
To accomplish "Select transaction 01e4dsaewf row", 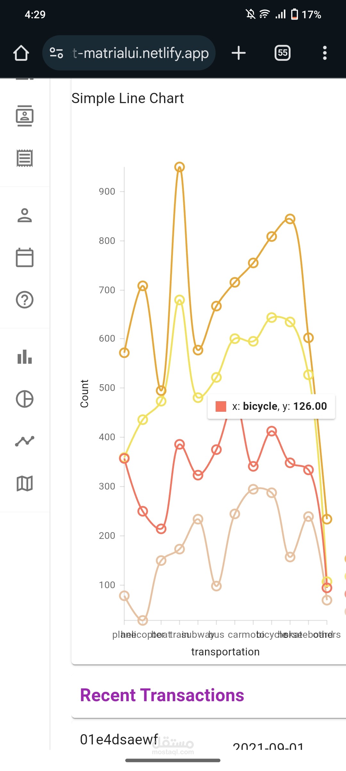I will 209,740.
